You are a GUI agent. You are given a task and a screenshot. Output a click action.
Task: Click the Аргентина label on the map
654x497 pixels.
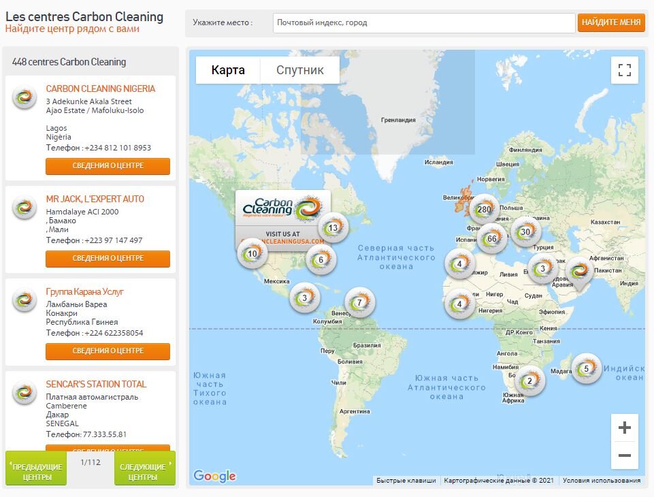point(355,411)
